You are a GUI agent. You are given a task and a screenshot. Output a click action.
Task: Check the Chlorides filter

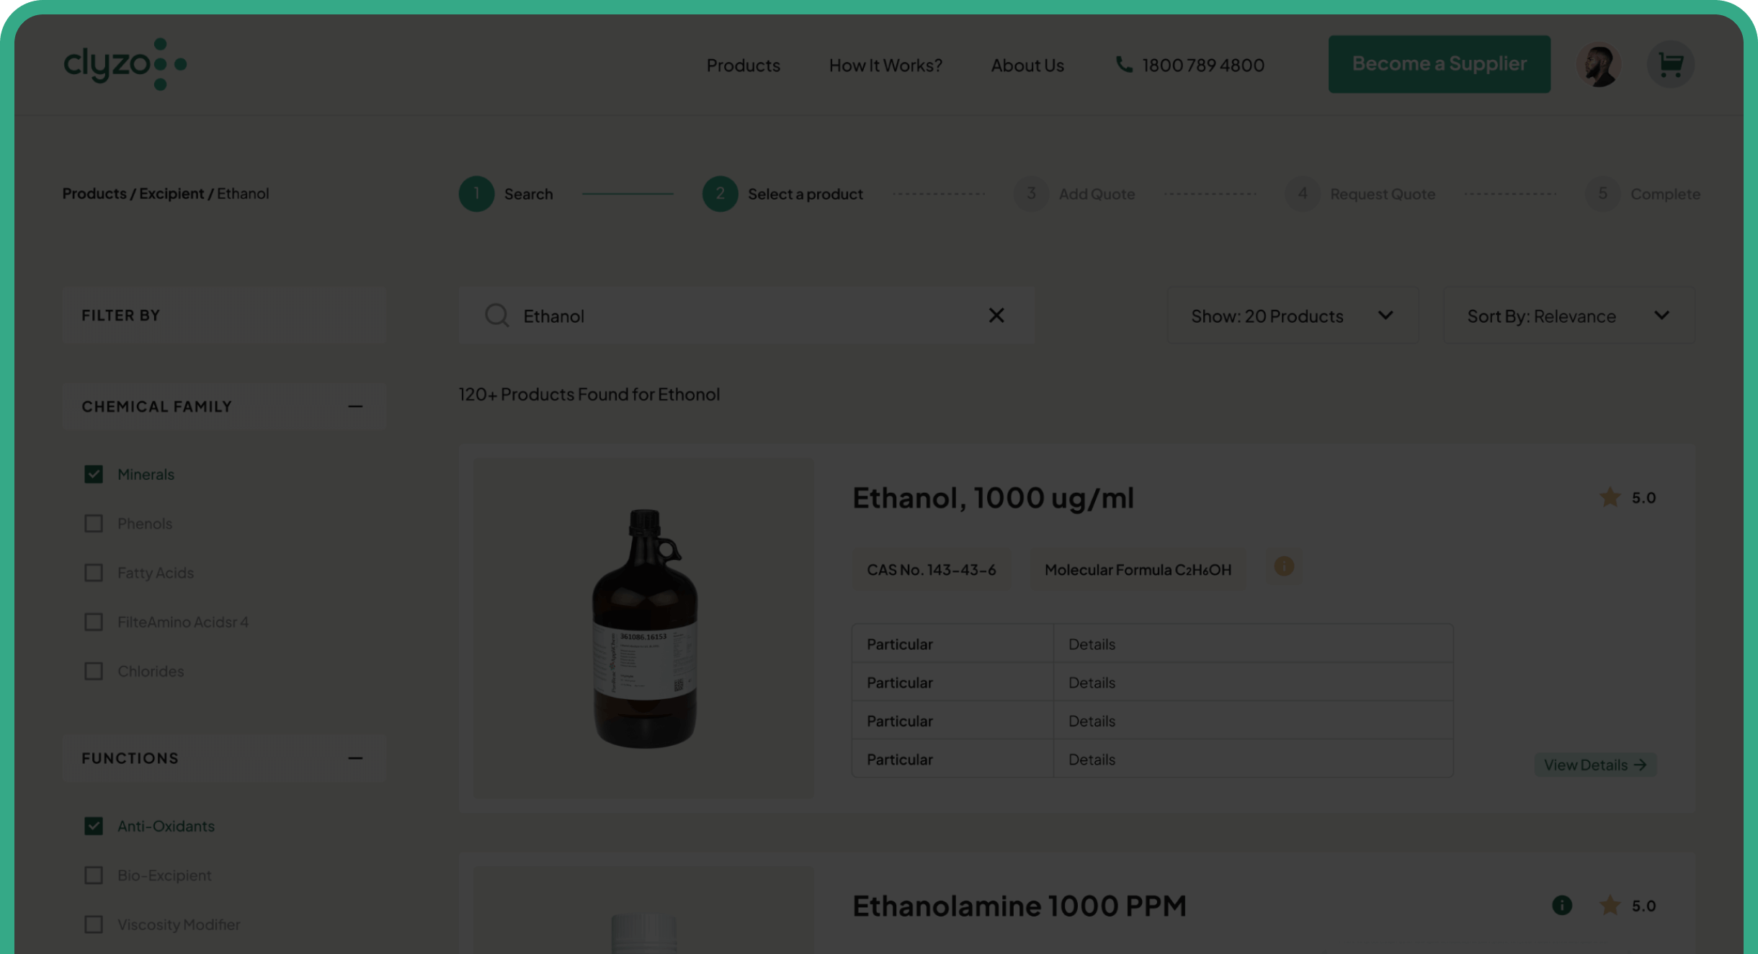tap(94, 671)
